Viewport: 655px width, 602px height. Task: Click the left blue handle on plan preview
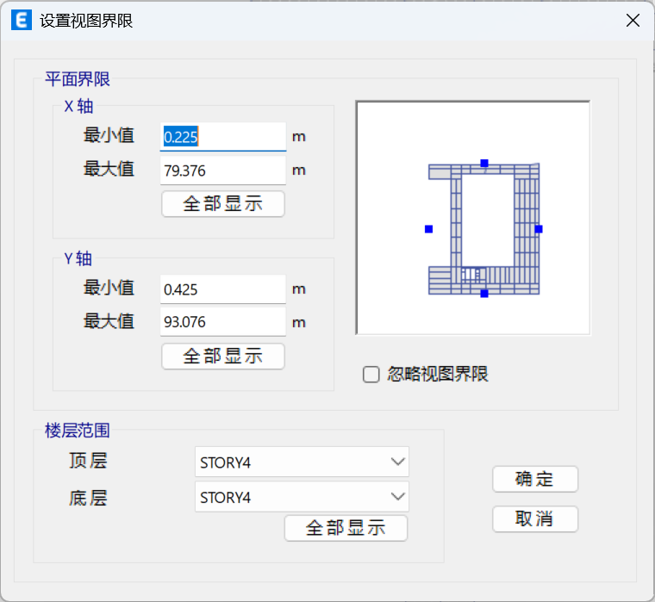[428, 229]
